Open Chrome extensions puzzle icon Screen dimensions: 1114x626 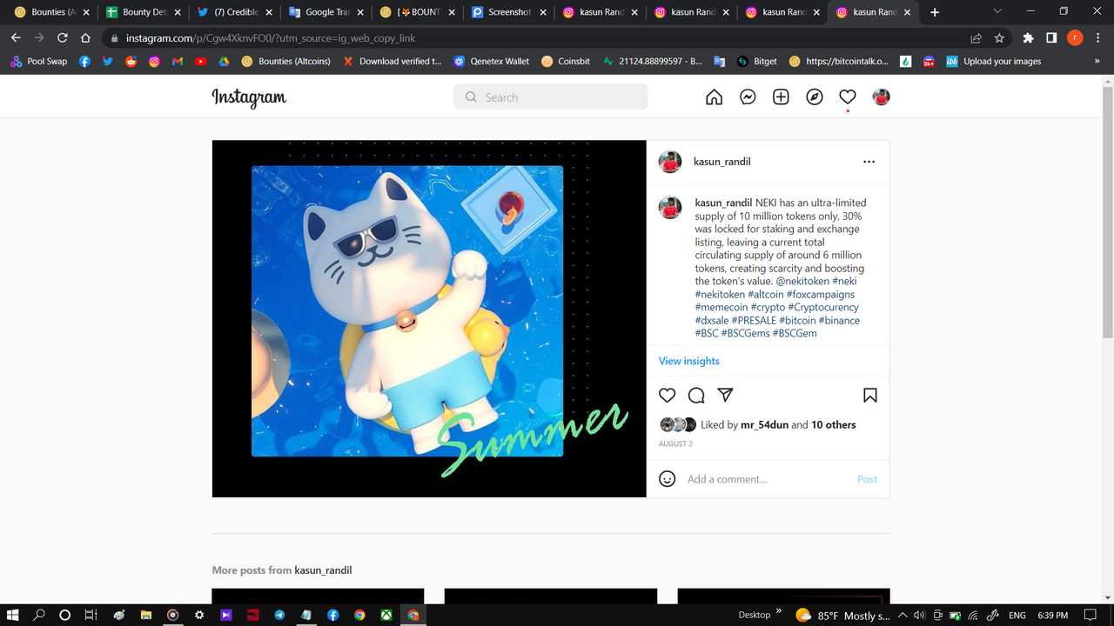coord(1028,38)
